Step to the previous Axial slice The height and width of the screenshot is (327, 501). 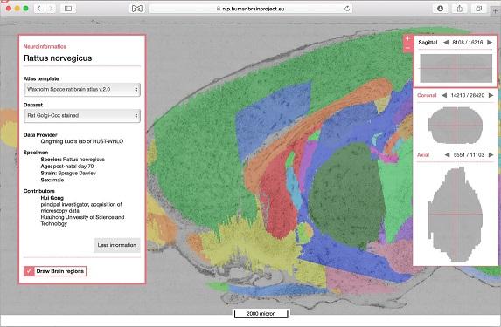click(x=447, y=155)
